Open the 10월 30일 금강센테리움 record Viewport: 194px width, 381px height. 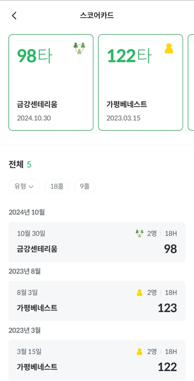click(x=97, y=242)
